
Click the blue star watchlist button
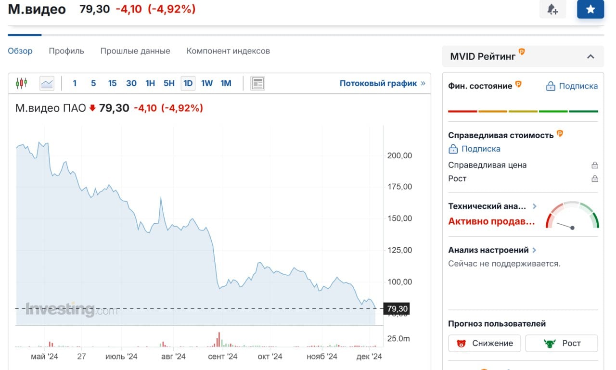point(590,9)
